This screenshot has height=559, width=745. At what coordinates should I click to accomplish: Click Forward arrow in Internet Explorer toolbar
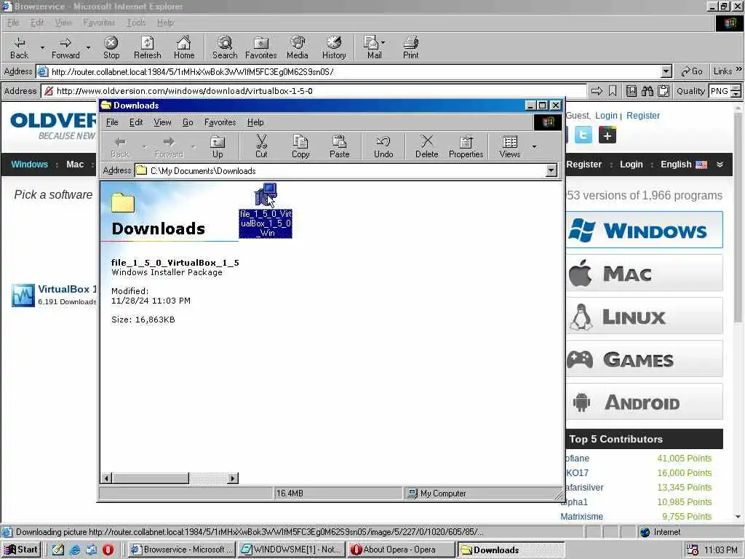[65, 47]
